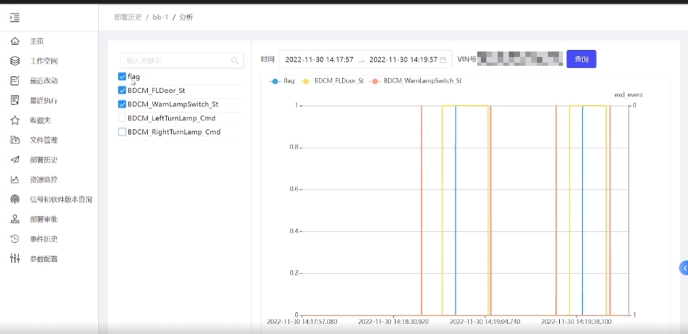This screenshot has width=688, height=334.
Task: Click the 文件管理 folder icon
Action: pyautogui.click(x=15, y=140)
